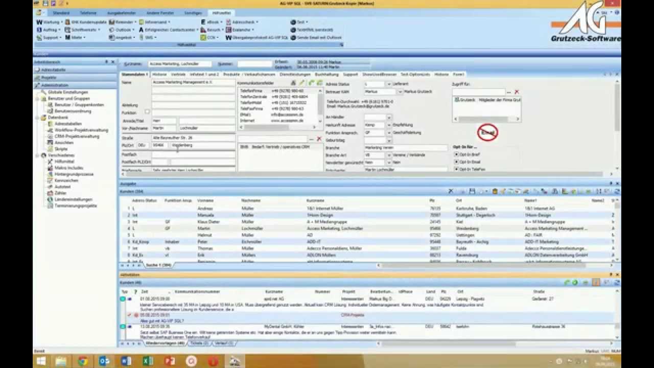
Task: Switch to the Standard ribbon tab
Action: pyautogui.click(x=61, y=12)
